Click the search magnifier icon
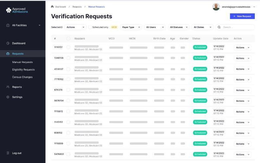 pos(219,27)
